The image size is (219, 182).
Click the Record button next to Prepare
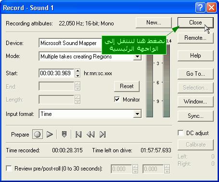coord(38,134)
